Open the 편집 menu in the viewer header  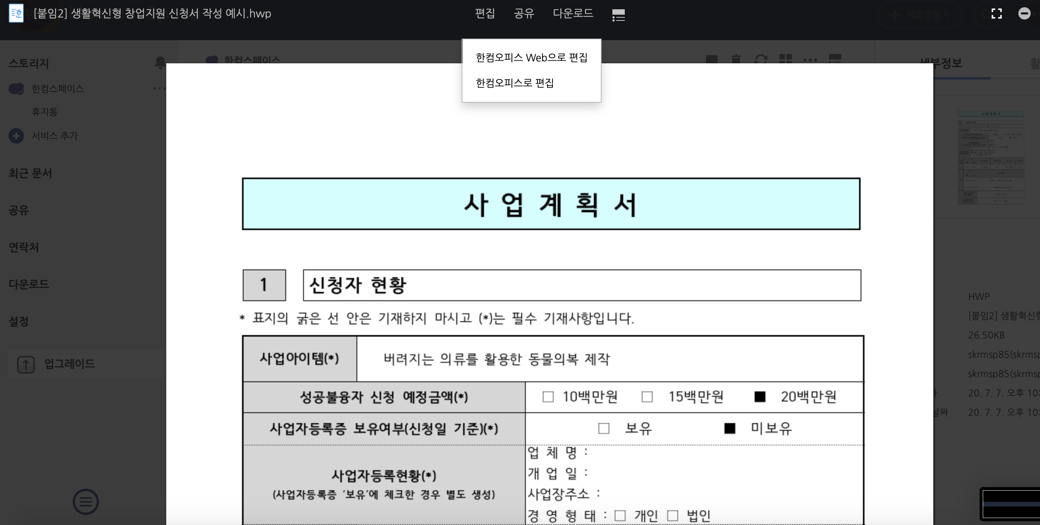[484, 13]
